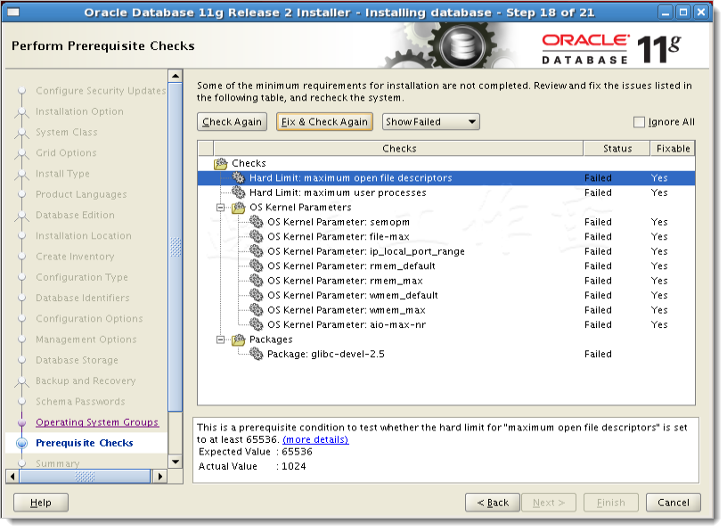Click the gear icon beside rmem_default
The height and width of the screenshot is (532, 727).
click(x=257, y=266)
